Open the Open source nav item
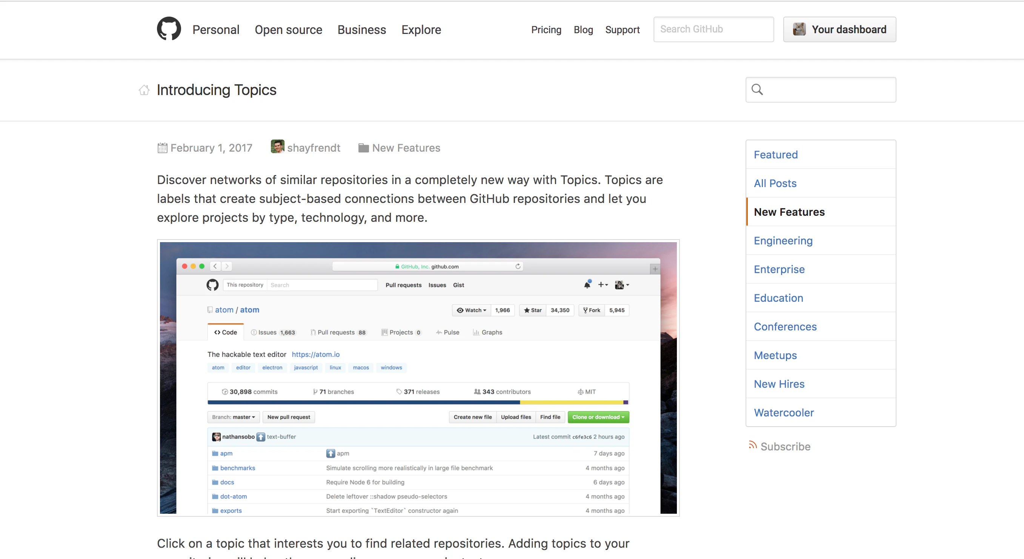 coord(288,30)
